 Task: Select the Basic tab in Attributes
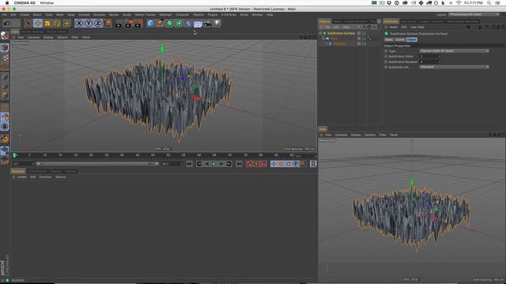(389, 39)
